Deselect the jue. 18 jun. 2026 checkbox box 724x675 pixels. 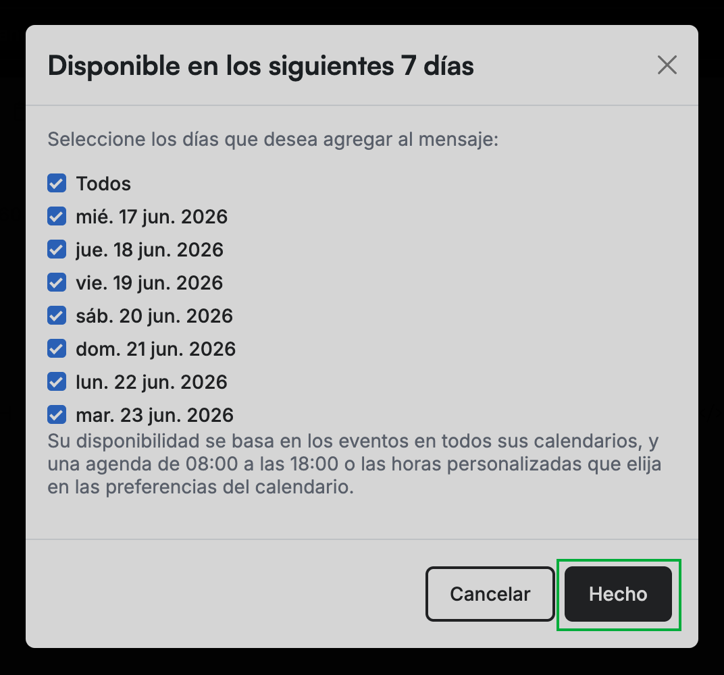[x=57, y=250]
